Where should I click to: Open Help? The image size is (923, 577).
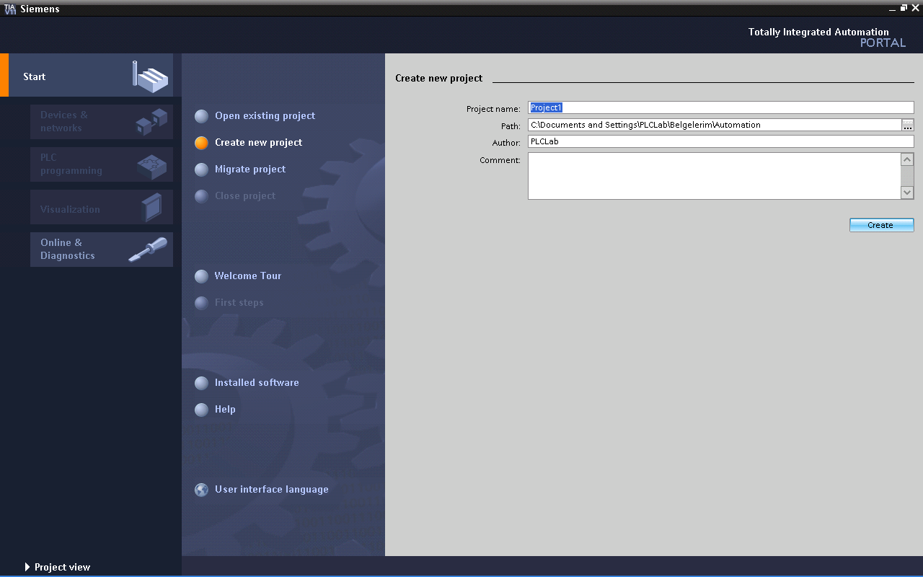click(x=225, y=409)
